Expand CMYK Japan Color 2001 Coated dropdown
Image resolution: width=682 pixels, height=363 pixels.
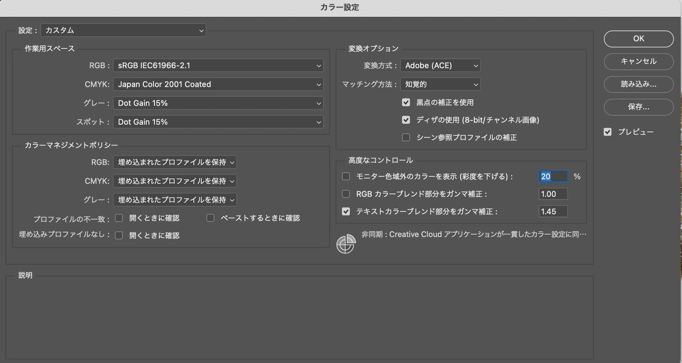coord(218,84)
